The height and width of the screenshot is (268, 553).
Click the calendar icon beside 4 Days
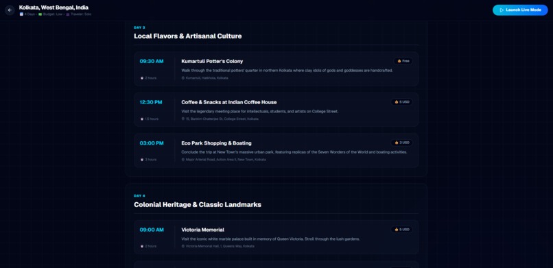21,14
